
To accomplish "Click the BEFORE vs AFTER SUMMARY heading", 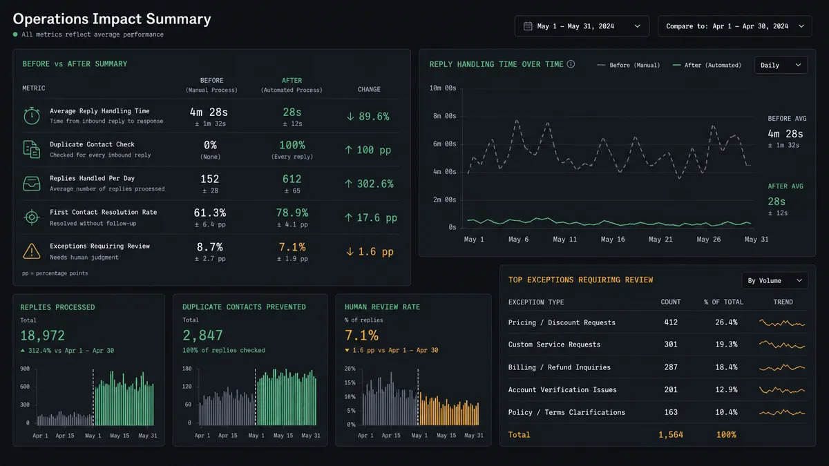I will coord(75,64).
